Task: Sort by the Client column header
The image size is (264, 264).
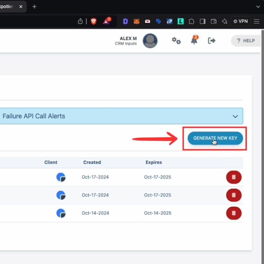Action: point(51,162)
